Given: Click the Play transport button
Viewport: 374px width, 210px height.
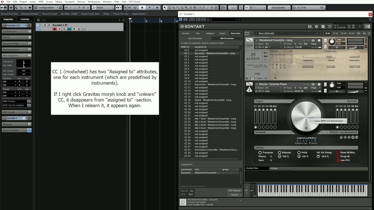Looking at the screenshot, I should 150,8.
